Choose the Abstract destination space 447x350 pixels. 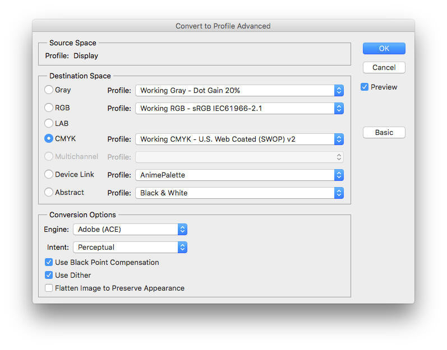point(49,193)
